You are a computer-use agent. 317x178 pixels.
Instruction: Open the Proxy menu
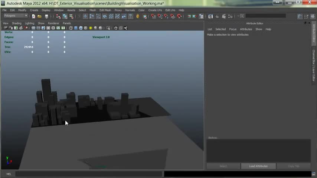118,10
